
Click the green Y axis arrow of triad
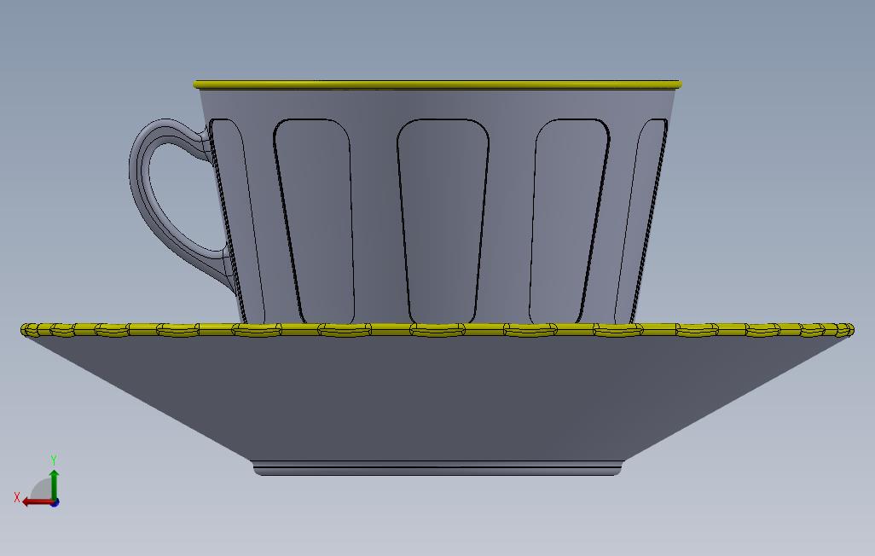tap(54, 484)
